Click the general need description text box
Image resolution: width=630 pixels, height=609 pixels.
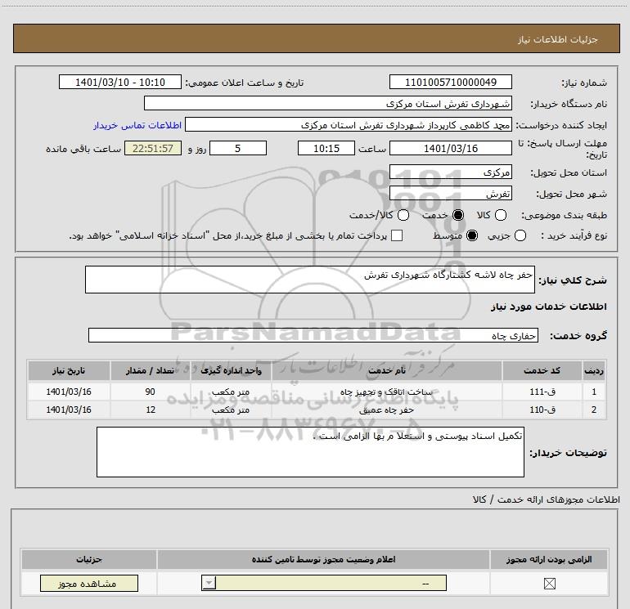pyautogui.click(x=310, y=280)
